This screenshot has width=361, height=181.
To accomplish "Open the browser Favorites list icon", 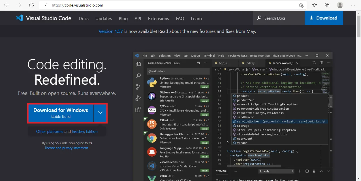I will [315, 5].
